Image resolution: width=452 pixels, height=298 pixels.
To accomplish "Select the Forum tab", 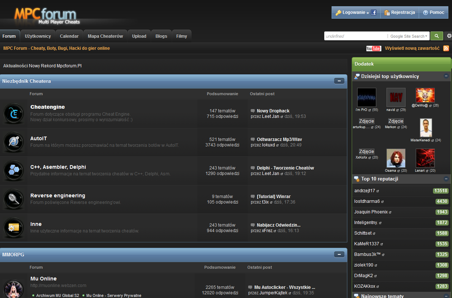I will (9, 36).
